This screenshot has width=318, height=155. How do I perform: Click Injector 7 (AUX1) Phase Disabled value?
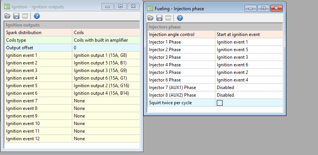pos(249,88)
